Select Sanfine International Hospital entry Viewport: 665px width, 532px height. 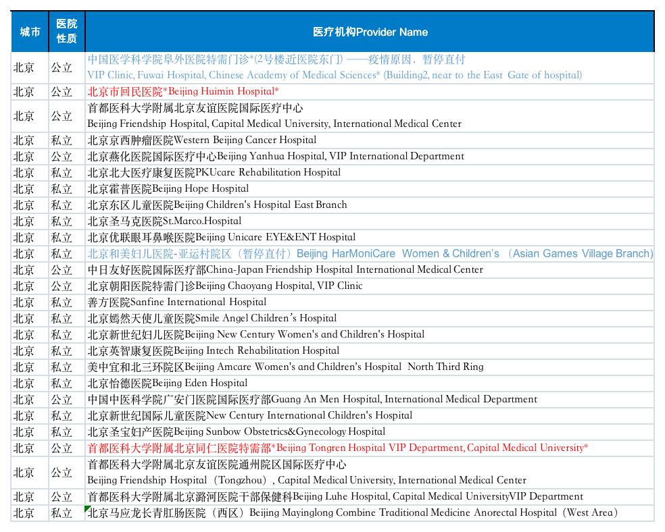(370, 302)
